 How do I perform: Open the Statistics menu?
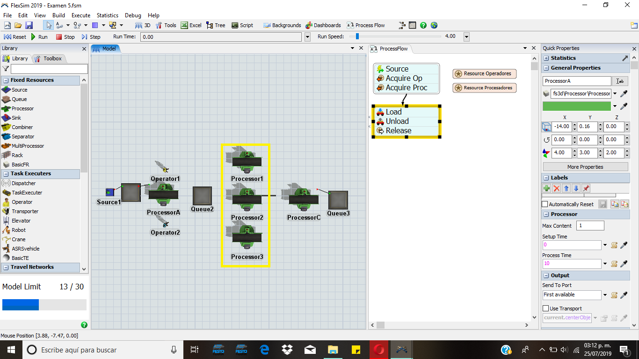108,15
